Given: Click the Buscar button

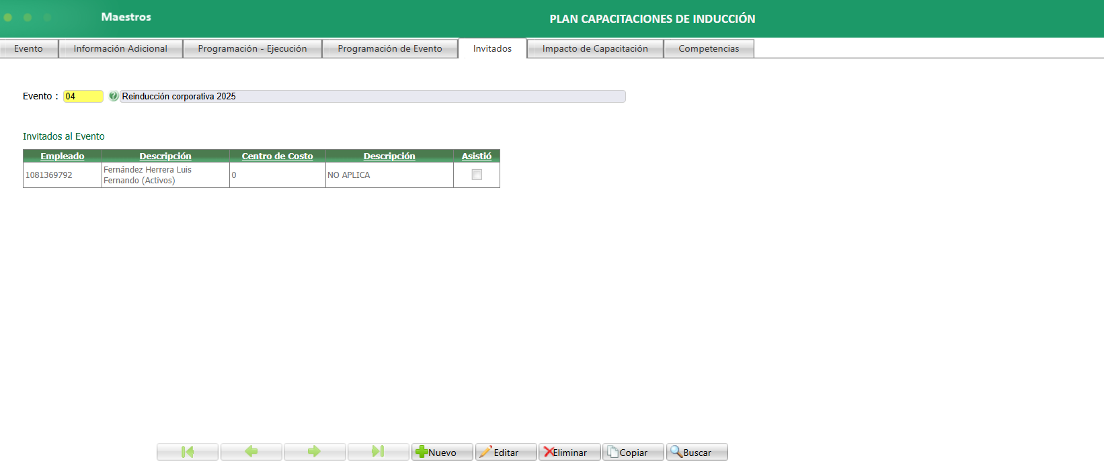Looking at the screenshot, I should click(697, 452).
